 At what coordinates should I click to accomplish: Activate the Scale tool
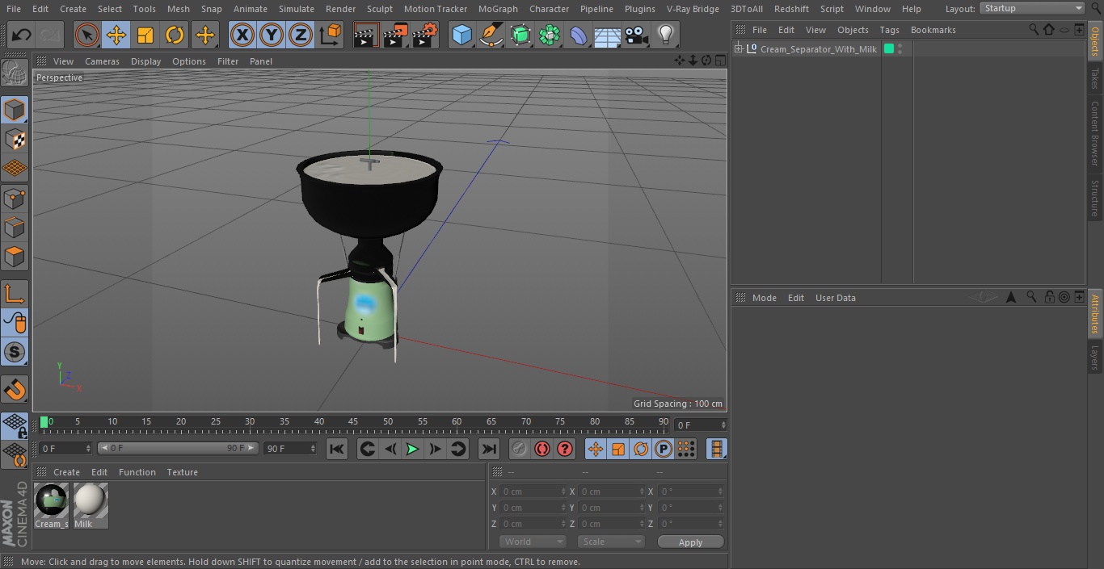(145, 36)
